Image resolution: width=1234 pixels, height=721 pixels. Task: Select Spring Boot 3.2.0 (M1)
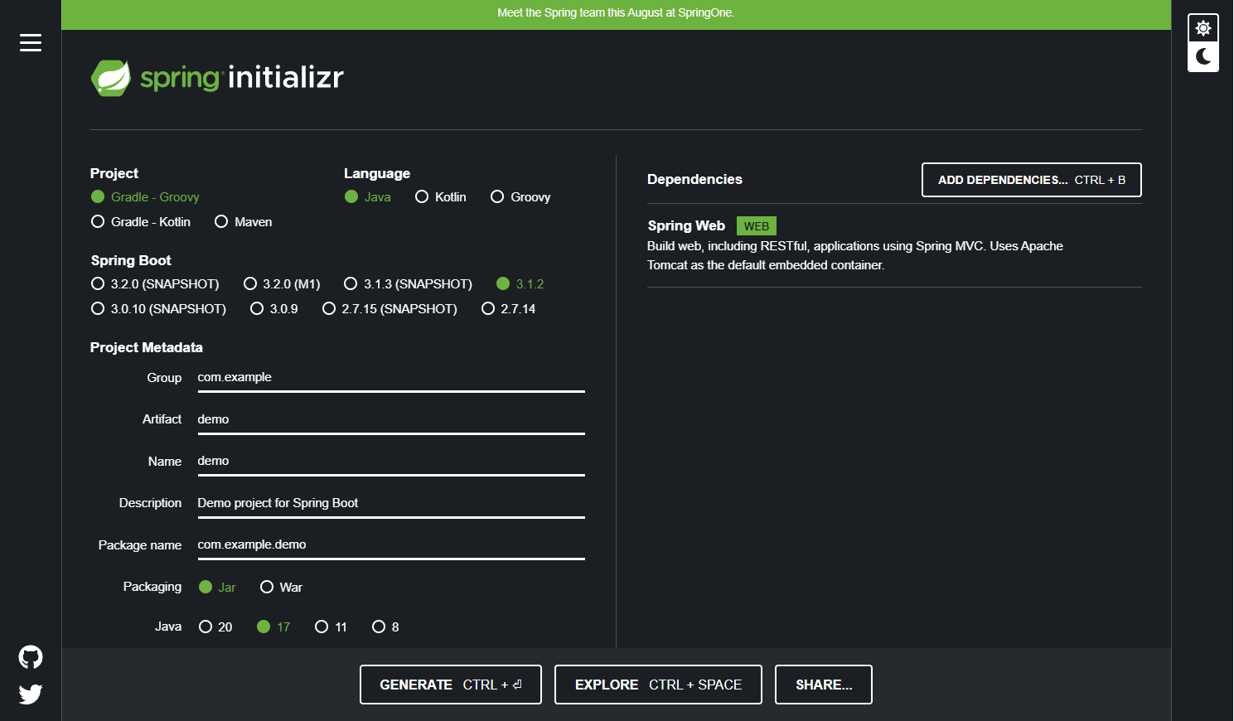[282, 284]
